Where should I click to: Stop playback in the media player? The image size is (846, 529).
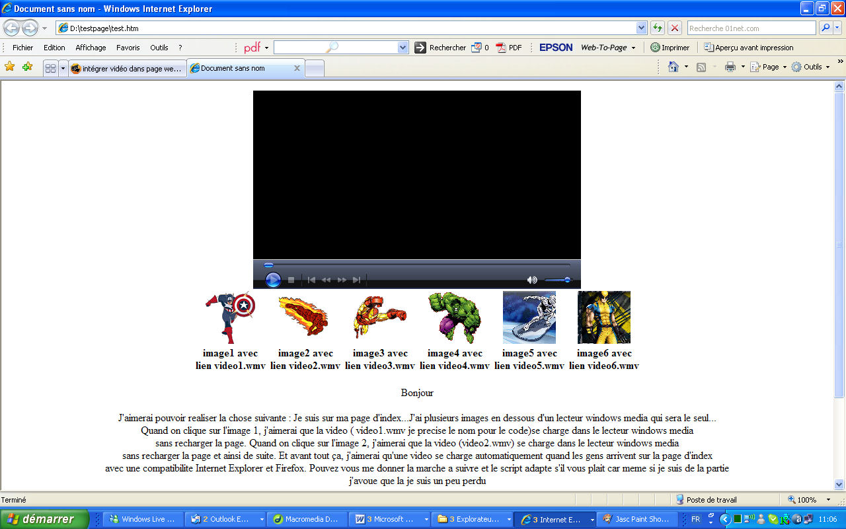[291, 280]
